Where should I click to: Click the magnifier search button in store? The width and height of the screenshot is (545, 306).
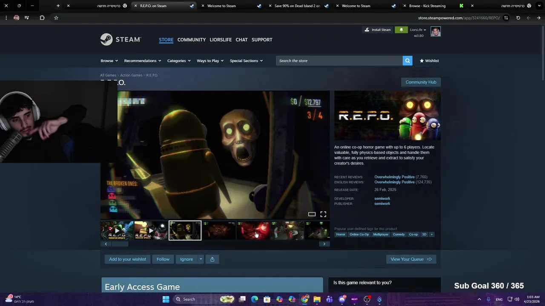click(407, 61)
